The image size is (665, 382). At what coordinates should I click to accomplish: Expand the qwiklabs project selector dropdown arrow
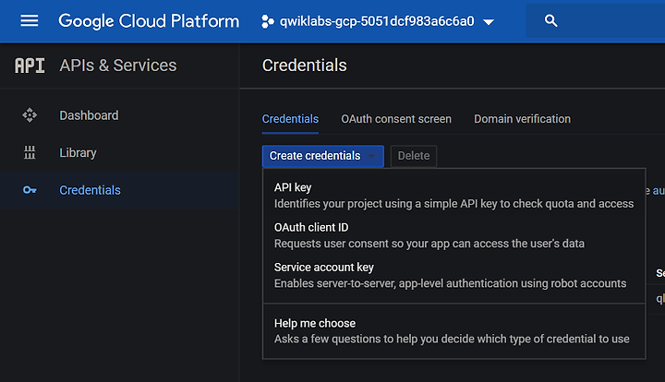(x=489, y=22)
